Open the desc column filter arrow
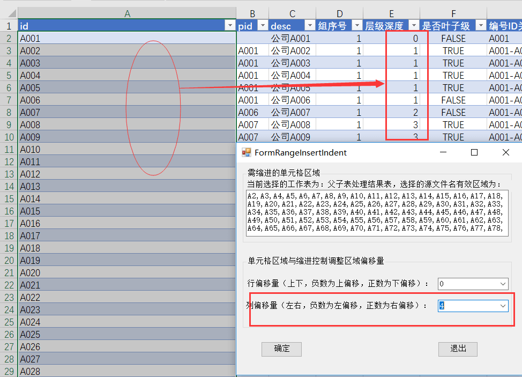 tap(310, 26)
